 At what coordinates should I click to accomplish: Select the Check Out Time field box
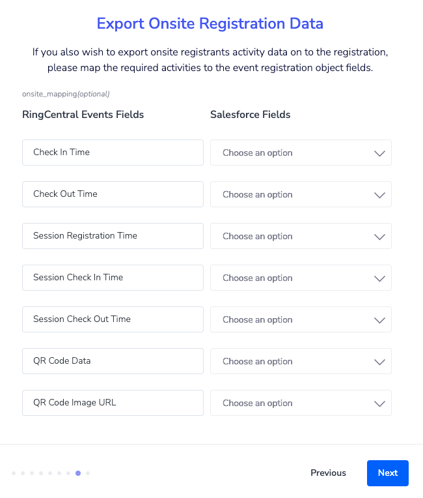[x=113, y=194]
